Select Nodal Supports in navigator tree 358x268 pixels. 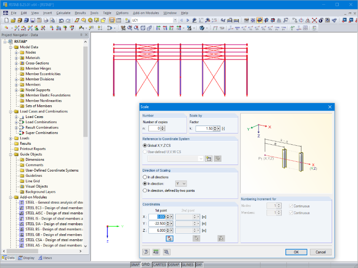(38, 90)
